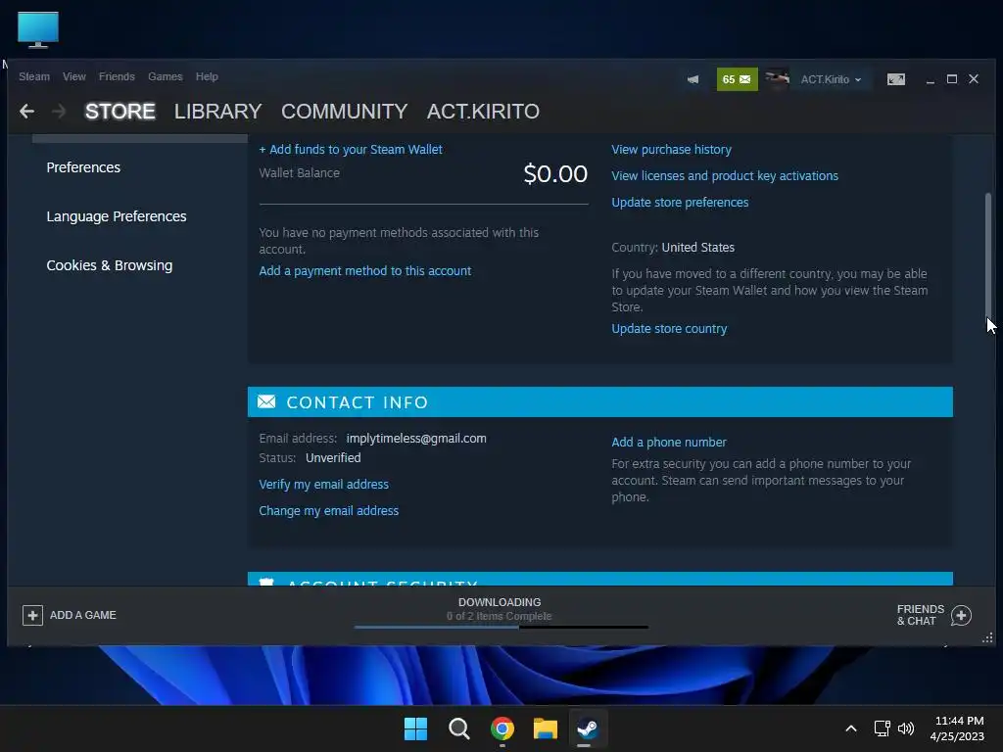1003x752 pixels.
Task: Go to the STORE tab
Action: coord(120,112)
